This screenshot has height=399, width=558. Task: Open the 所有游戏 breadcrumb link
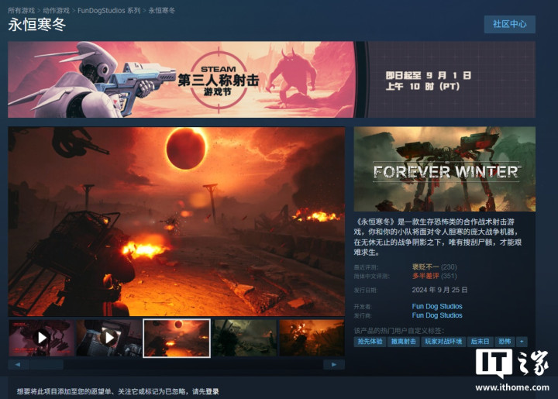click(x=21, y=11)
